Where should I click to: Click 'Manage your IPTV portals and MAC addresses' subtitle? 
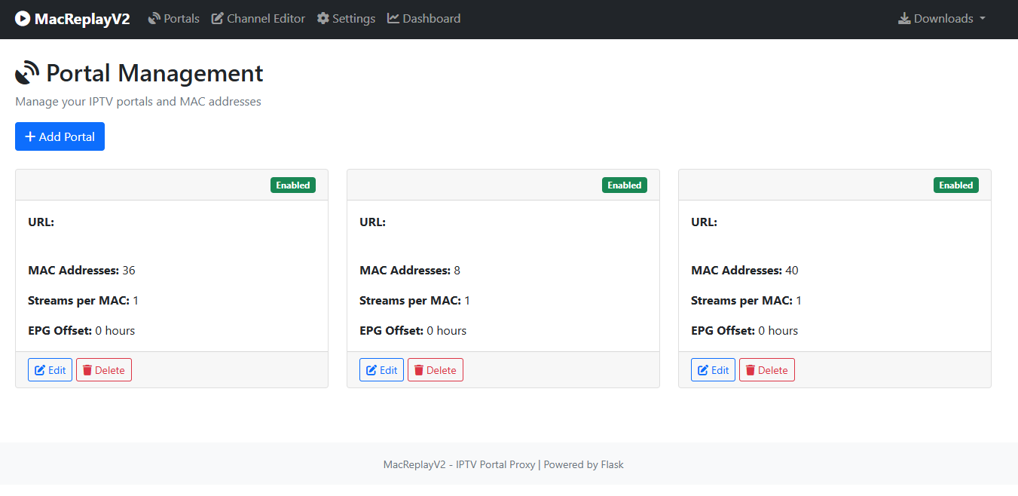pos(138,101)
